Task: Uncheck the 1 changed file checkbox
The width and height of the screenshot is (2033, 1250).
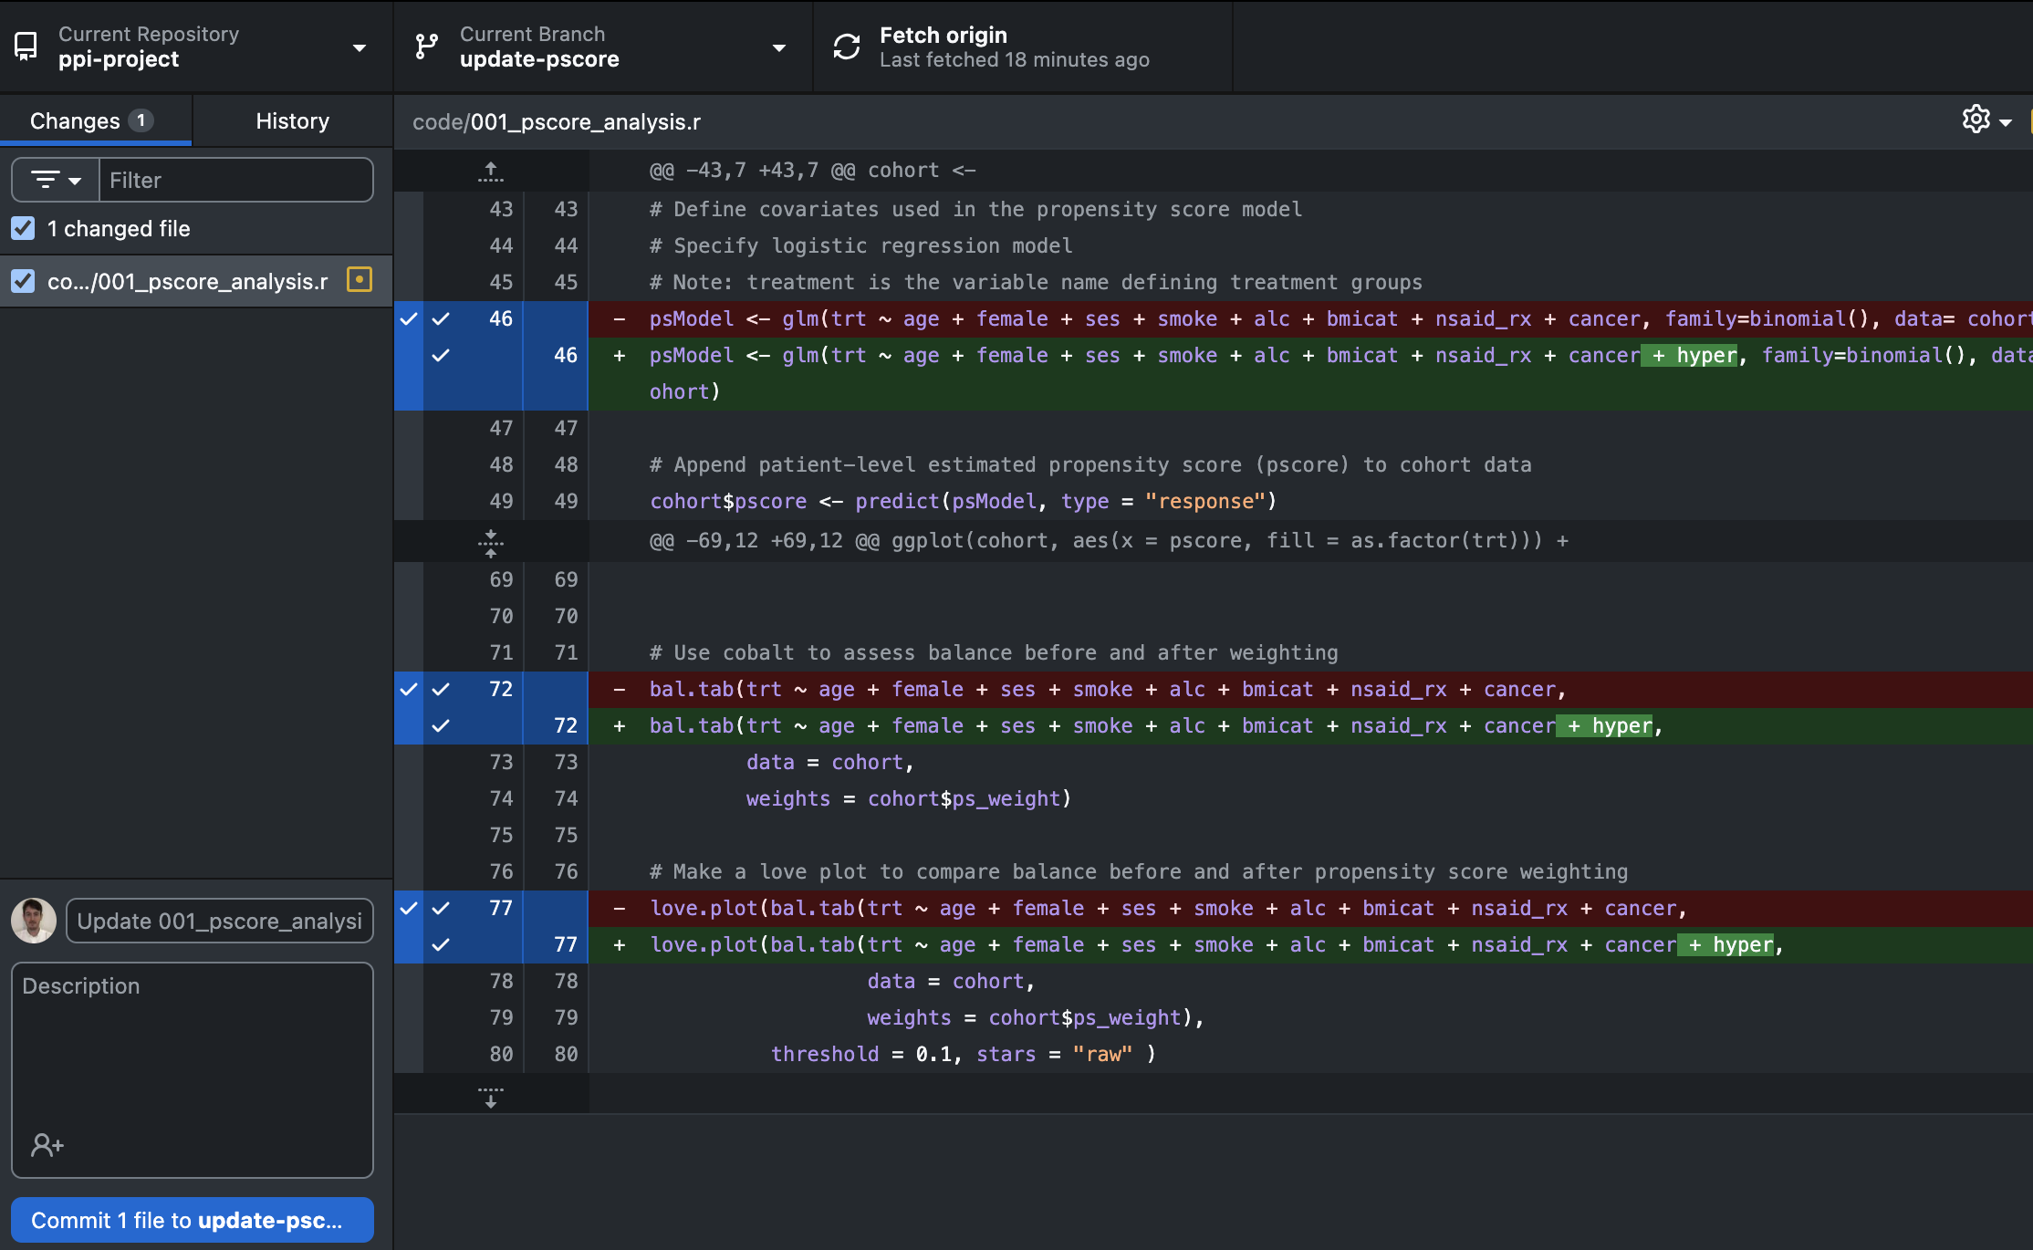Action: pos(23,228)
